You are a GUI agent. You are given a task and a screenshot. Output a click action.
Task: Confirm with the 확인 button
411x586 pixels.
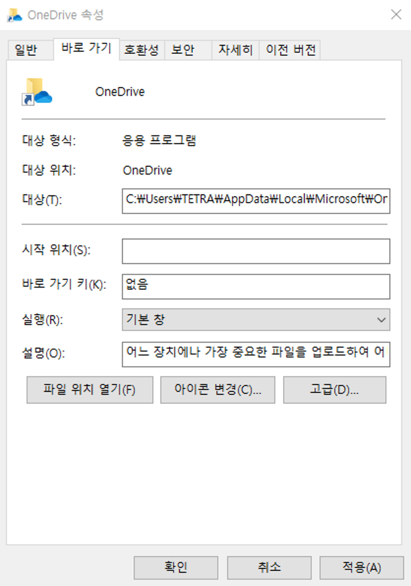(176, 567)
